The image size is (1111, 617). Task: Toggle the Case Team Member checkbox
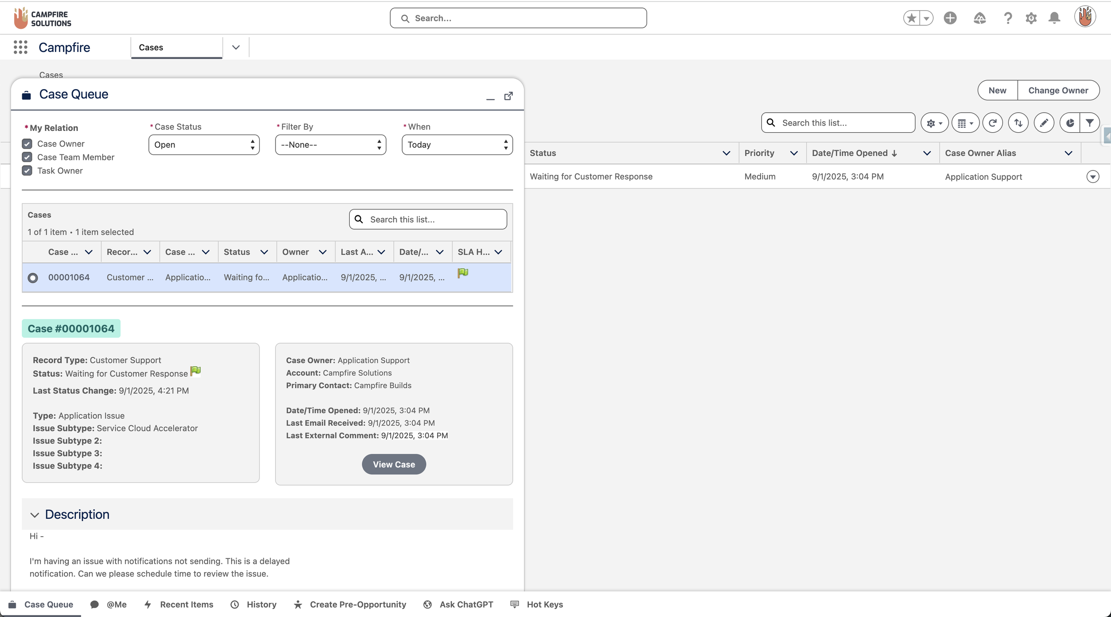pyautogui.click(x=27, y=157)
